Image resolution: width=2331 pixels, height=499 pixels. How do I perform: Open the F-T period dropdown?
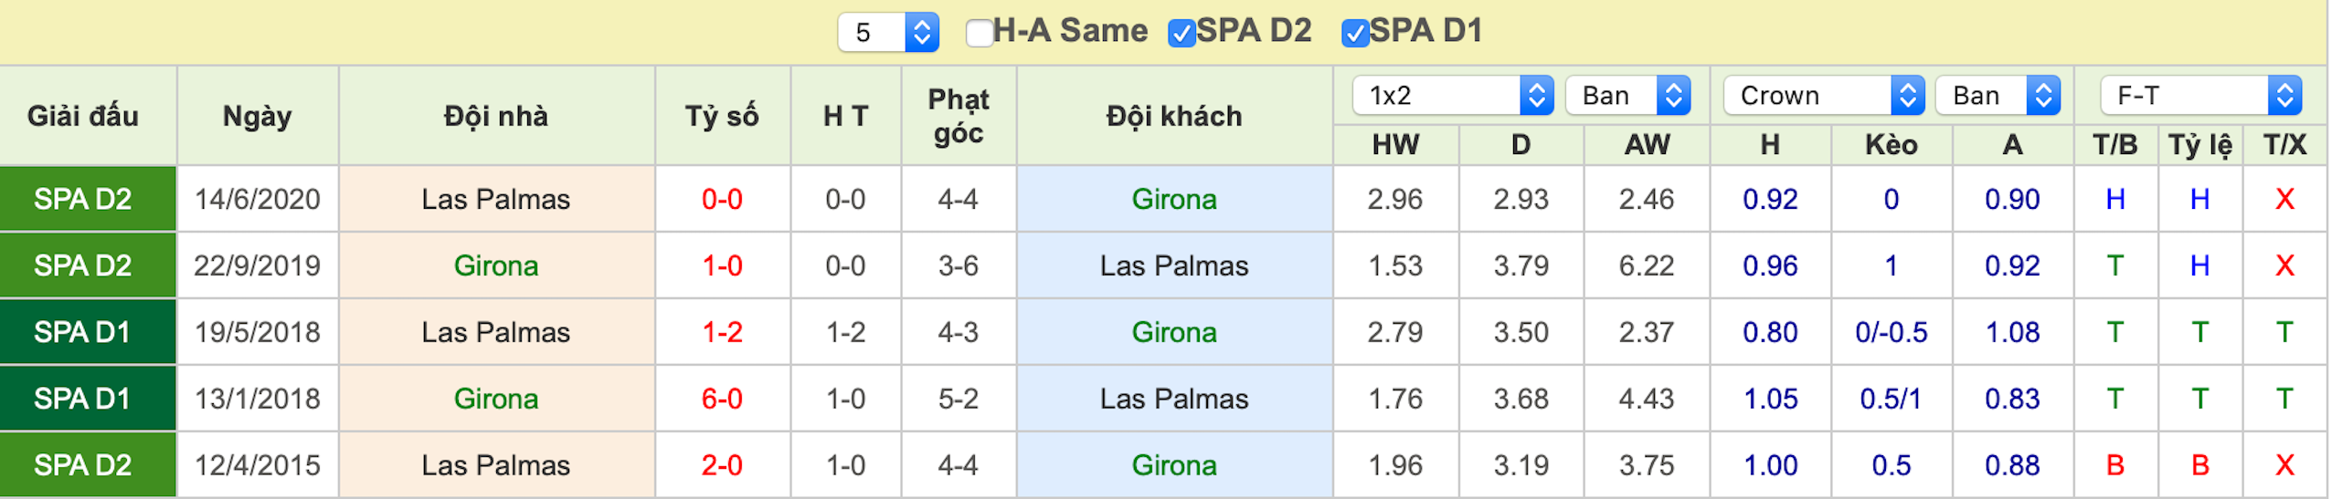point(2201,95)
